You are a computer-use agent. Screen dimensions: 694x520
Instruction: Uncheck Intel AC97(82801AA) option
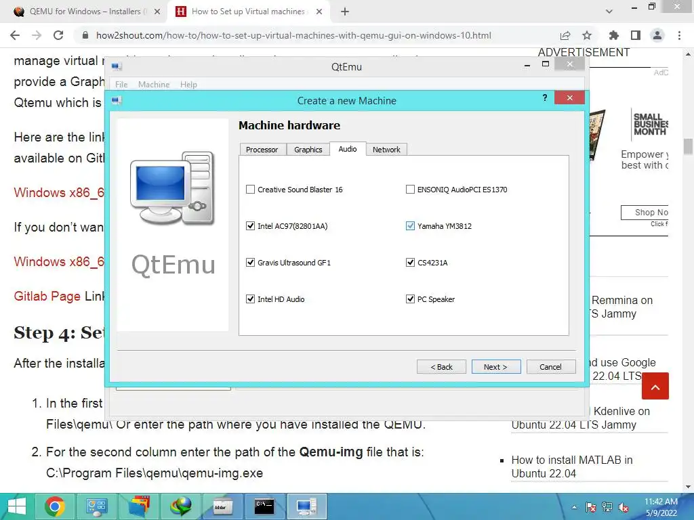point(251,226)
